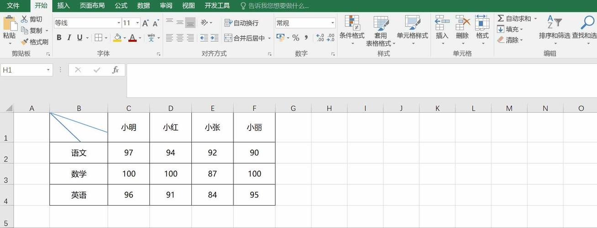This screenshot has width=597, height=228.
Task: Click the Insert cells (插入) icon
Action: point(442,23)
